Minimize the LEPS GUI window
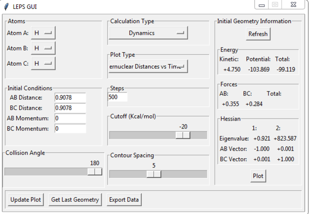The width and height of the screenshot is (309, 214). [x=262, y=5]
